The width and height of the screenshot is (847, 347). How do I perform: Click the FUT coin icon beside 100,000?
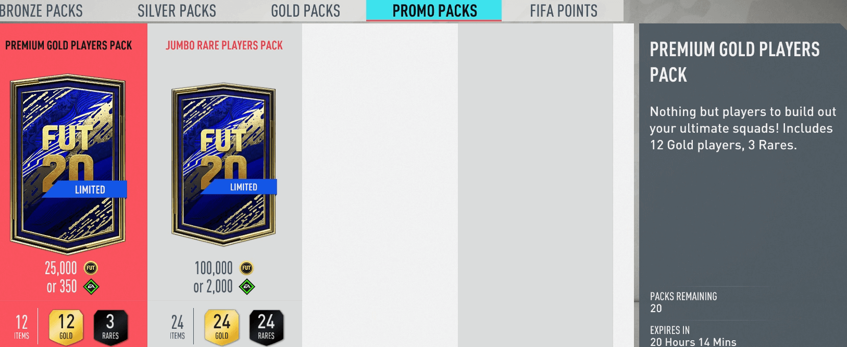tap(246, 268)
